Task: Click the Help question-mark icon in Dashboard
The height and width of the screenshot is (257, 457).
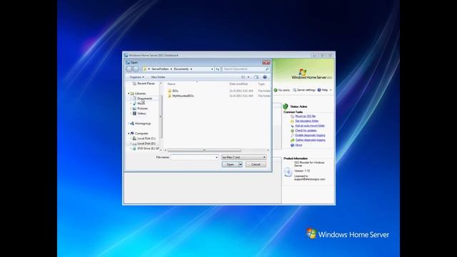Action: click(x=319, y=90)
